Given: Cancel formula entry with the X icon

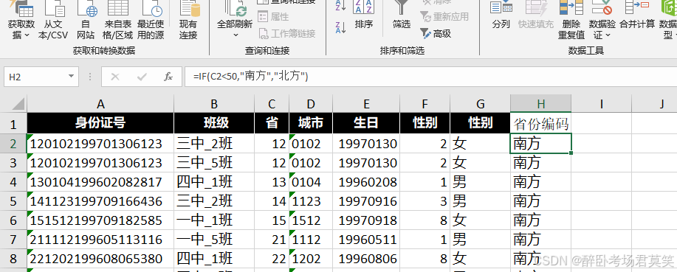Looking at the screenshot, I should coord(115,77).
